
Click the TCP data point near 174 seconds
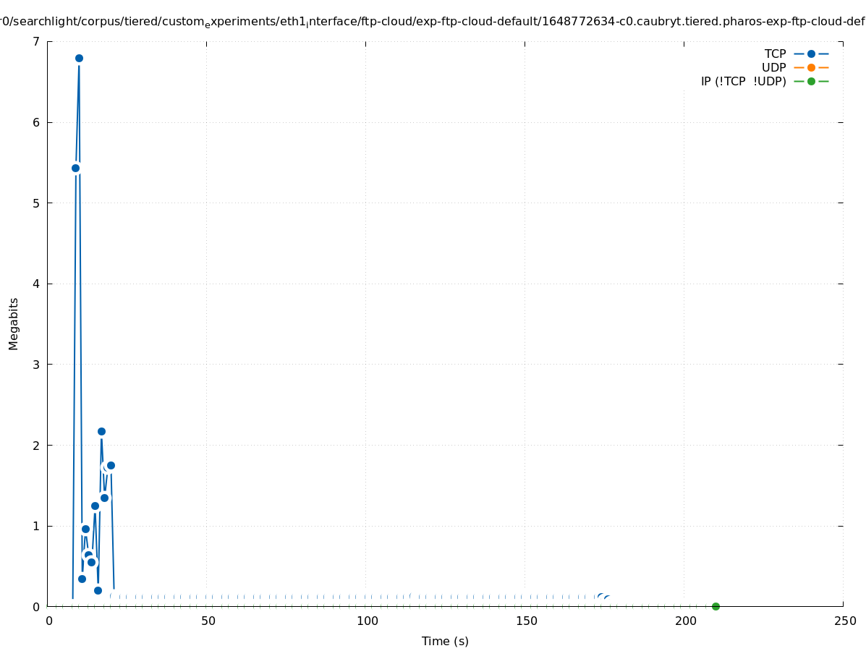click(x=600, y=597)
